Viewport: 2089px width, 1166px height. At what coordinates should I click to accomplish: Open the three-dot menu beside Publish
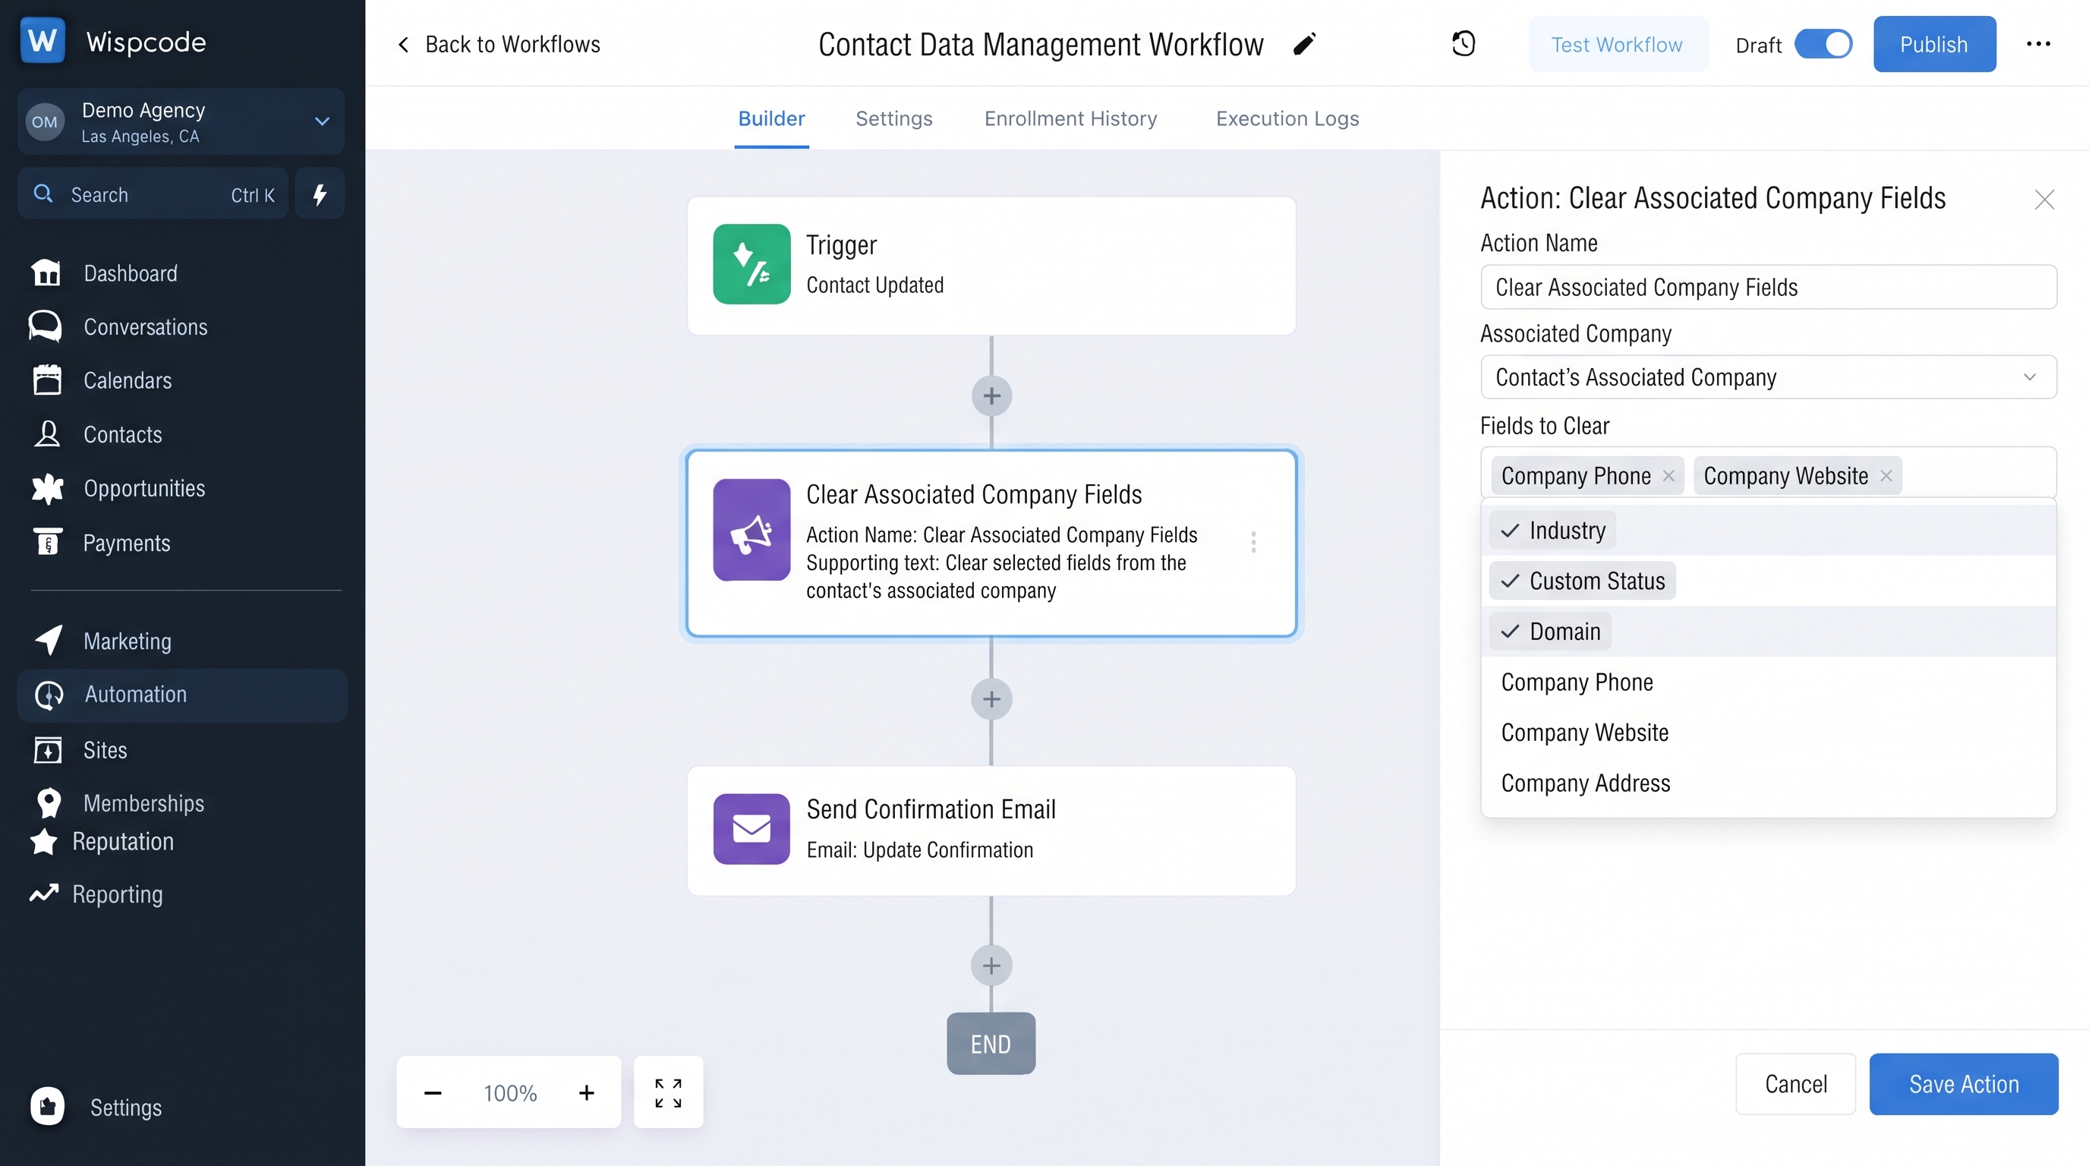[2038, 44]
